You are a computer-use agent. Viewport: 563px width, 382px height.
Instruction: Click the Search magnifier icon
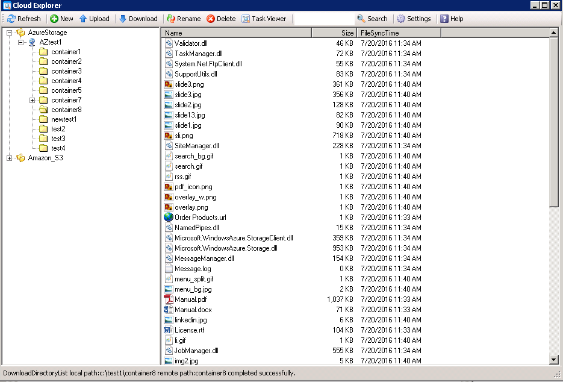(x=361, y=19)
